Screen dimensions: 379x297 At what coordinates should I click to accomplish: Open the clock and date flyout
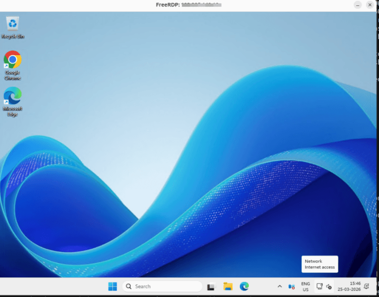point(349,286)
